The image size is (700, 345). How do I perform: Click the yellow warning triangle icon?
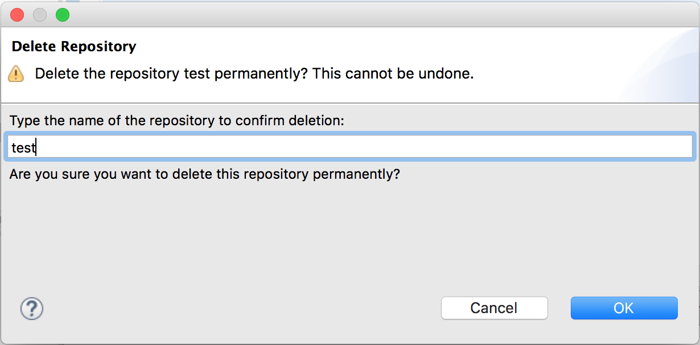[x=16, y=74]
